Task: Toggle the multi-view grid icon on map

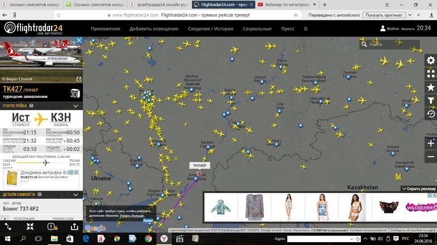Action: point(431,74)
